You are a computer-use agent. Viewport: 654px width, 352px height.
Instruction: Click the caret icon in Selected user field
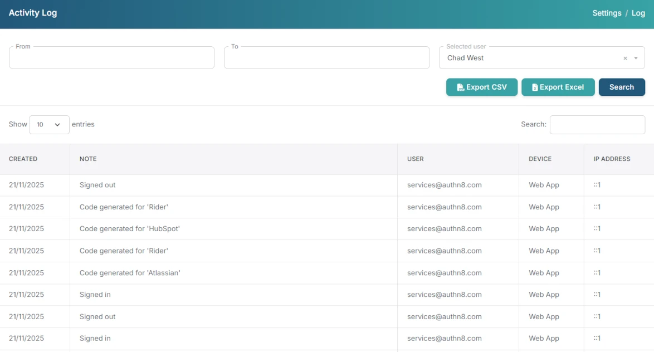[x=636, y=57]
